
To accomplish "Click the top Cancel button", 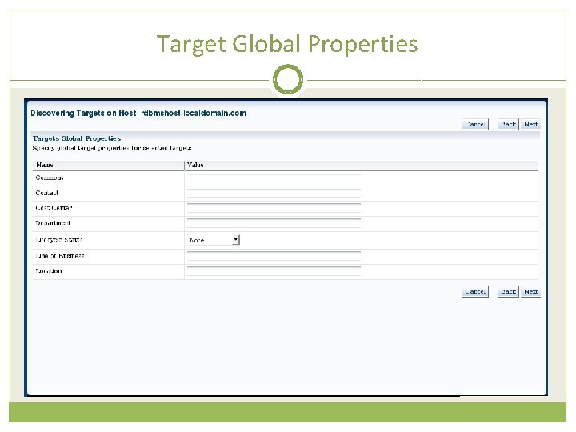I will click(x=475, y=125).
